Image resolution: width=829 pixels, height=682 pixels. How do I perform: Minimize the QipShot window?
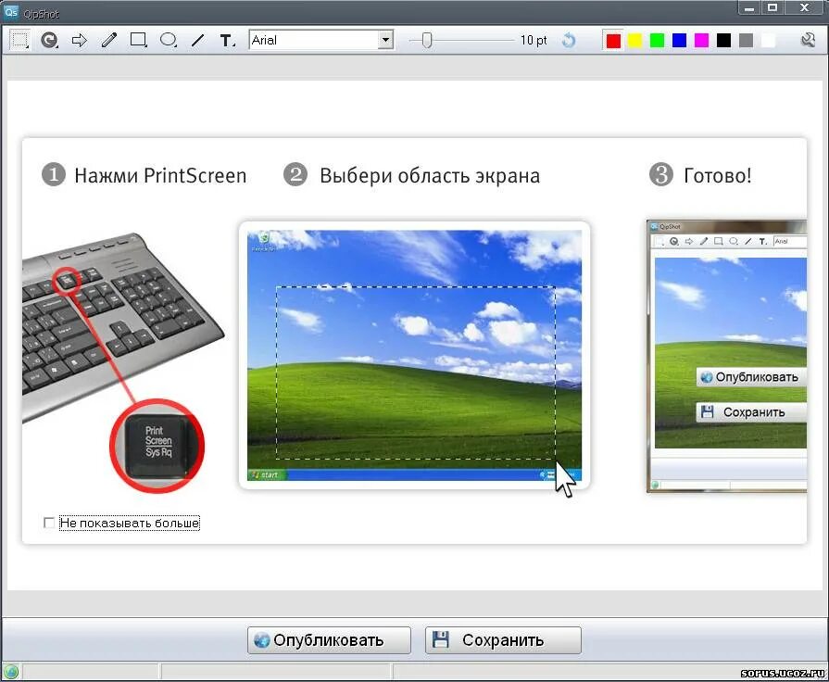point(748,8)
